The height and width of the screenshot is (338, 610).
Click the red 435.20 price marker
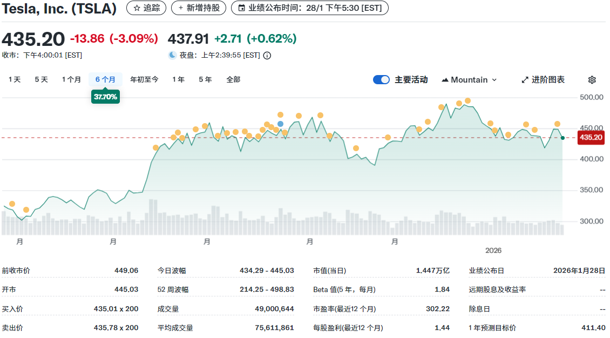(x=591, y=138)
